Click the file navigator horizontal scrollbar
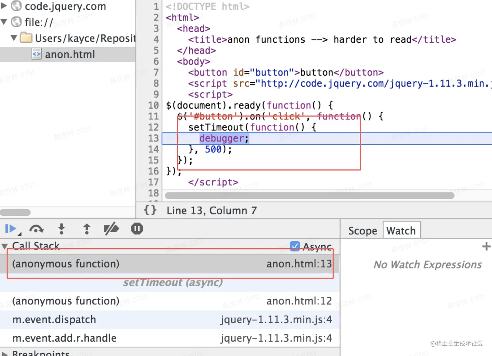 [x=15, y=212]
